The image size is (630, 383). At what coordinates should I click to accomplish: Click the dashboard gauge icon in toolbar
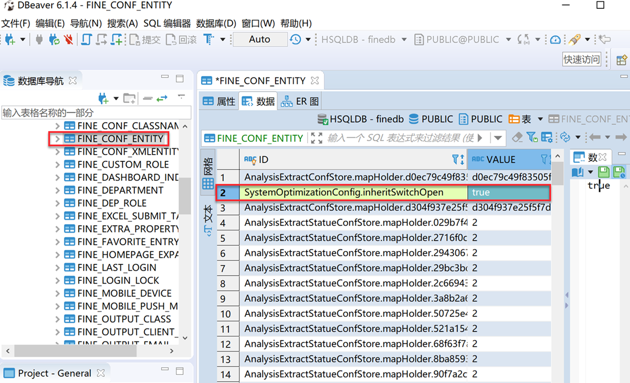555,39
